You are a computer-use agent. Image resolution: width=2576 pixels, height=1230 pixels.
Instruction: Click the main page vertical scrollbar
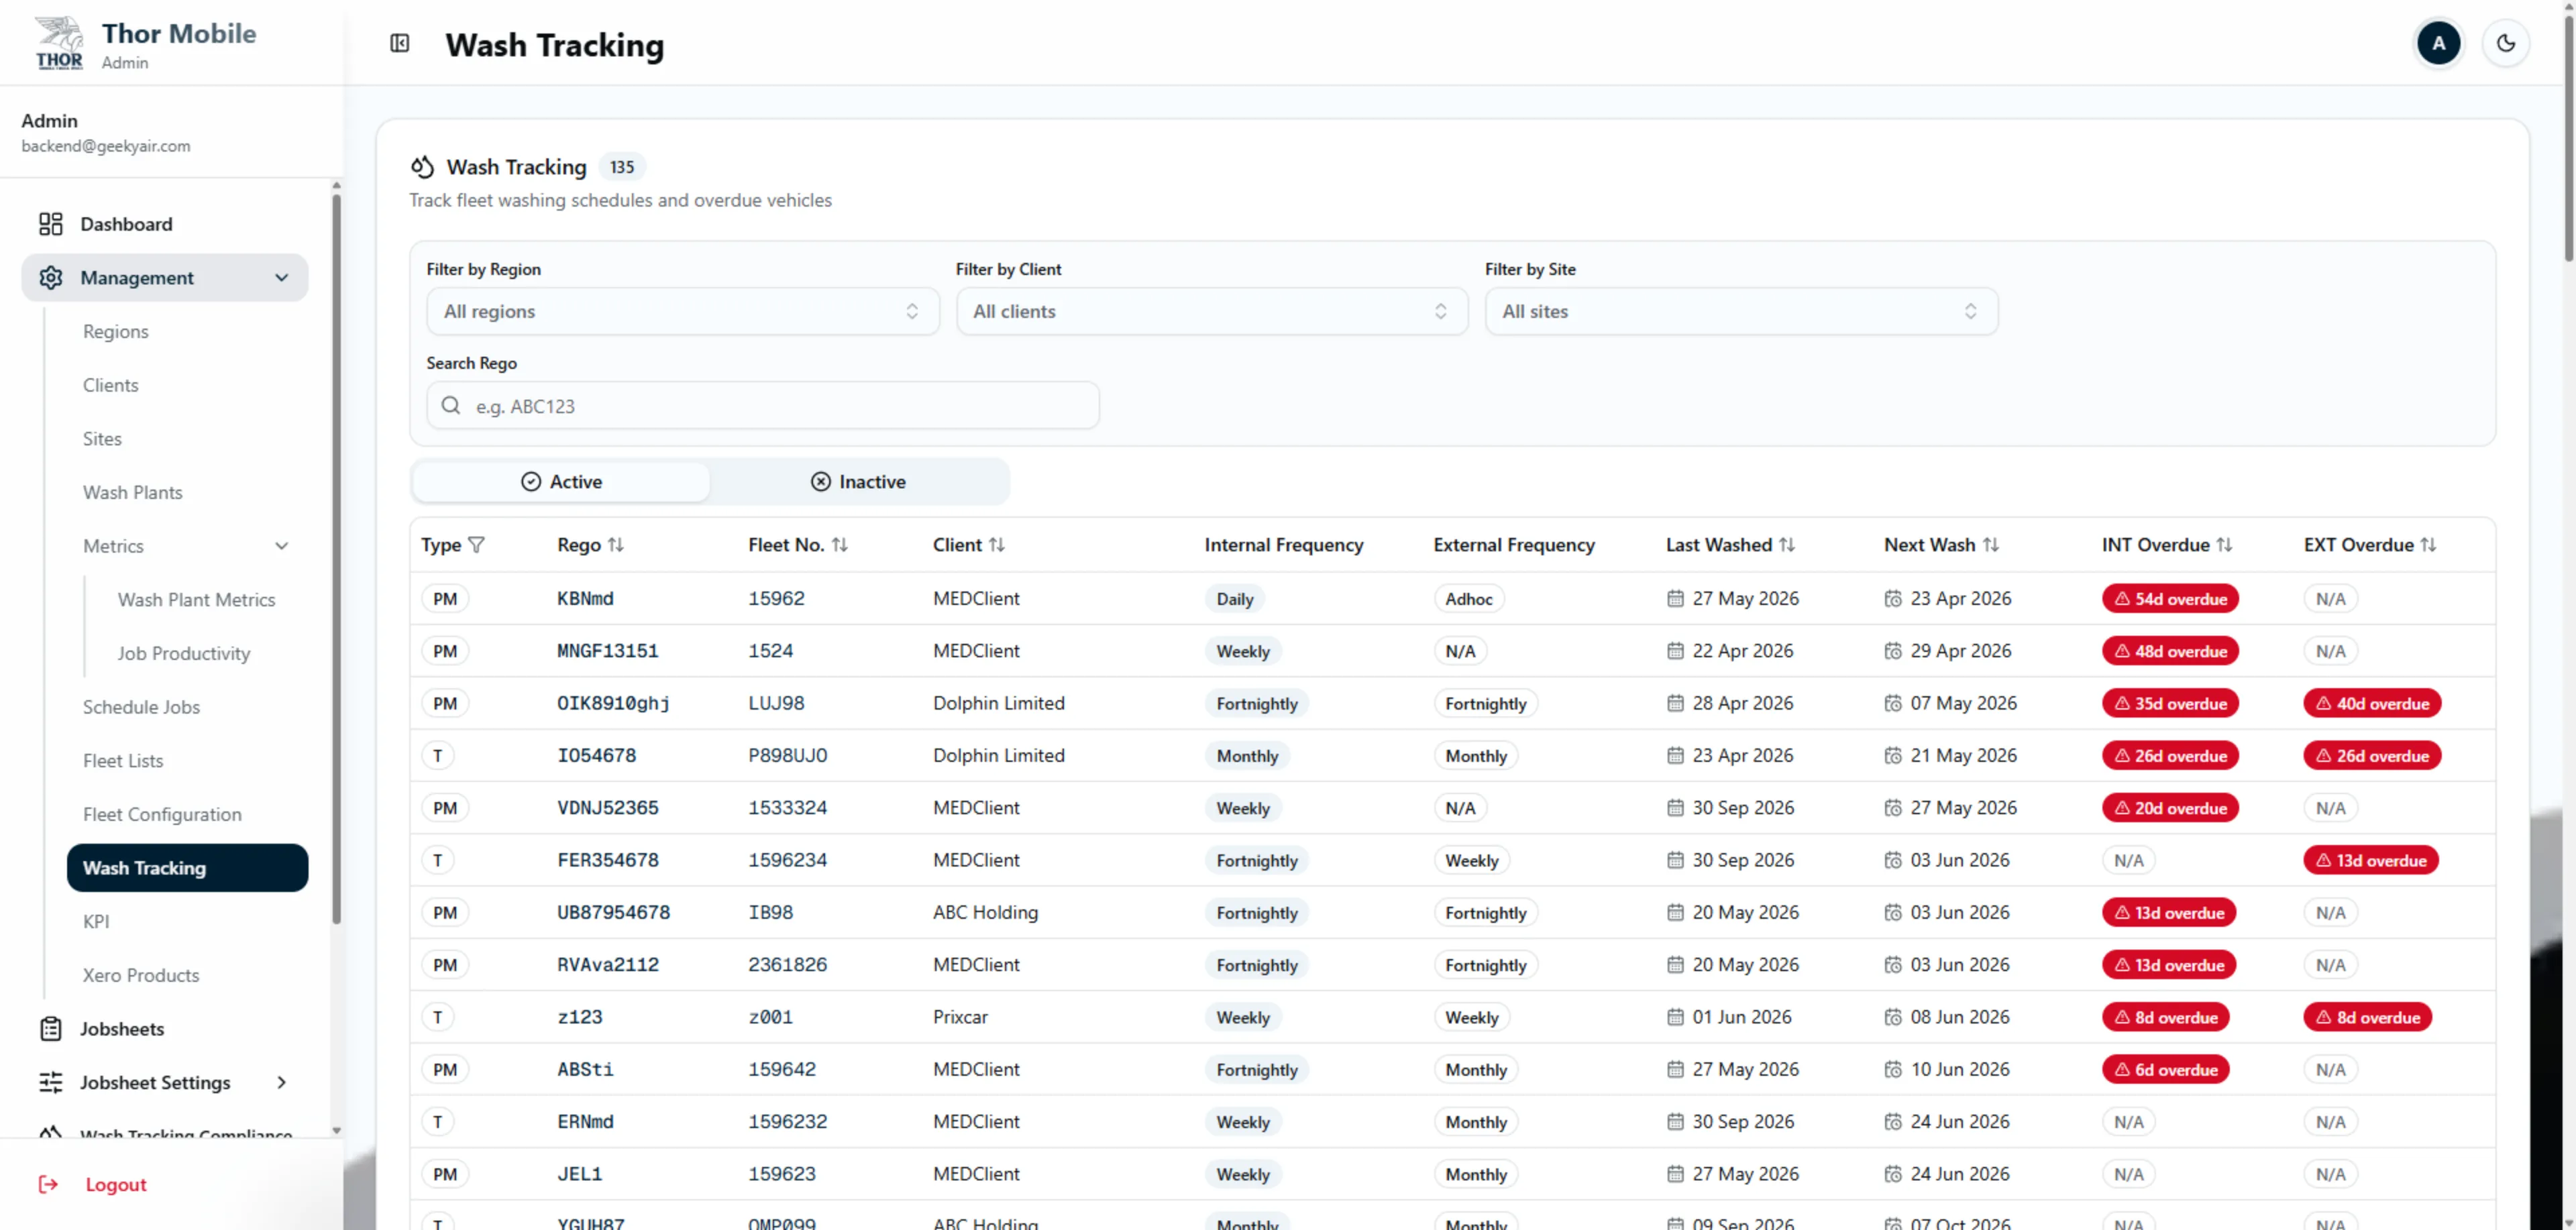[x=2569, y=140]
